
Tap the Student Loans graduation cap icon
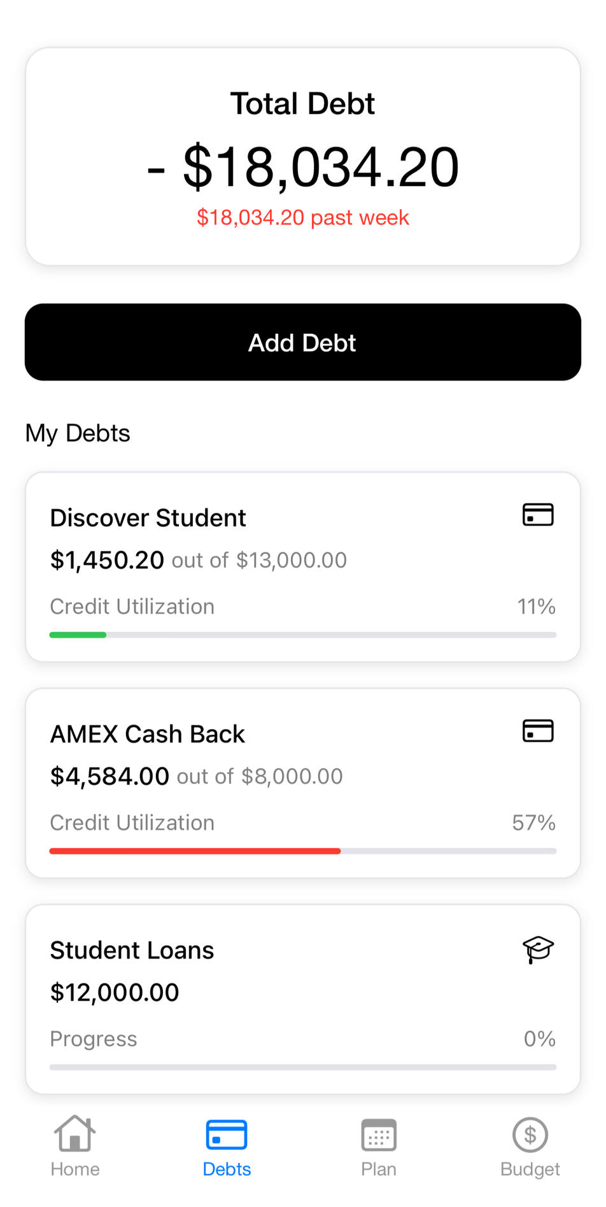(x=538, y=950)
